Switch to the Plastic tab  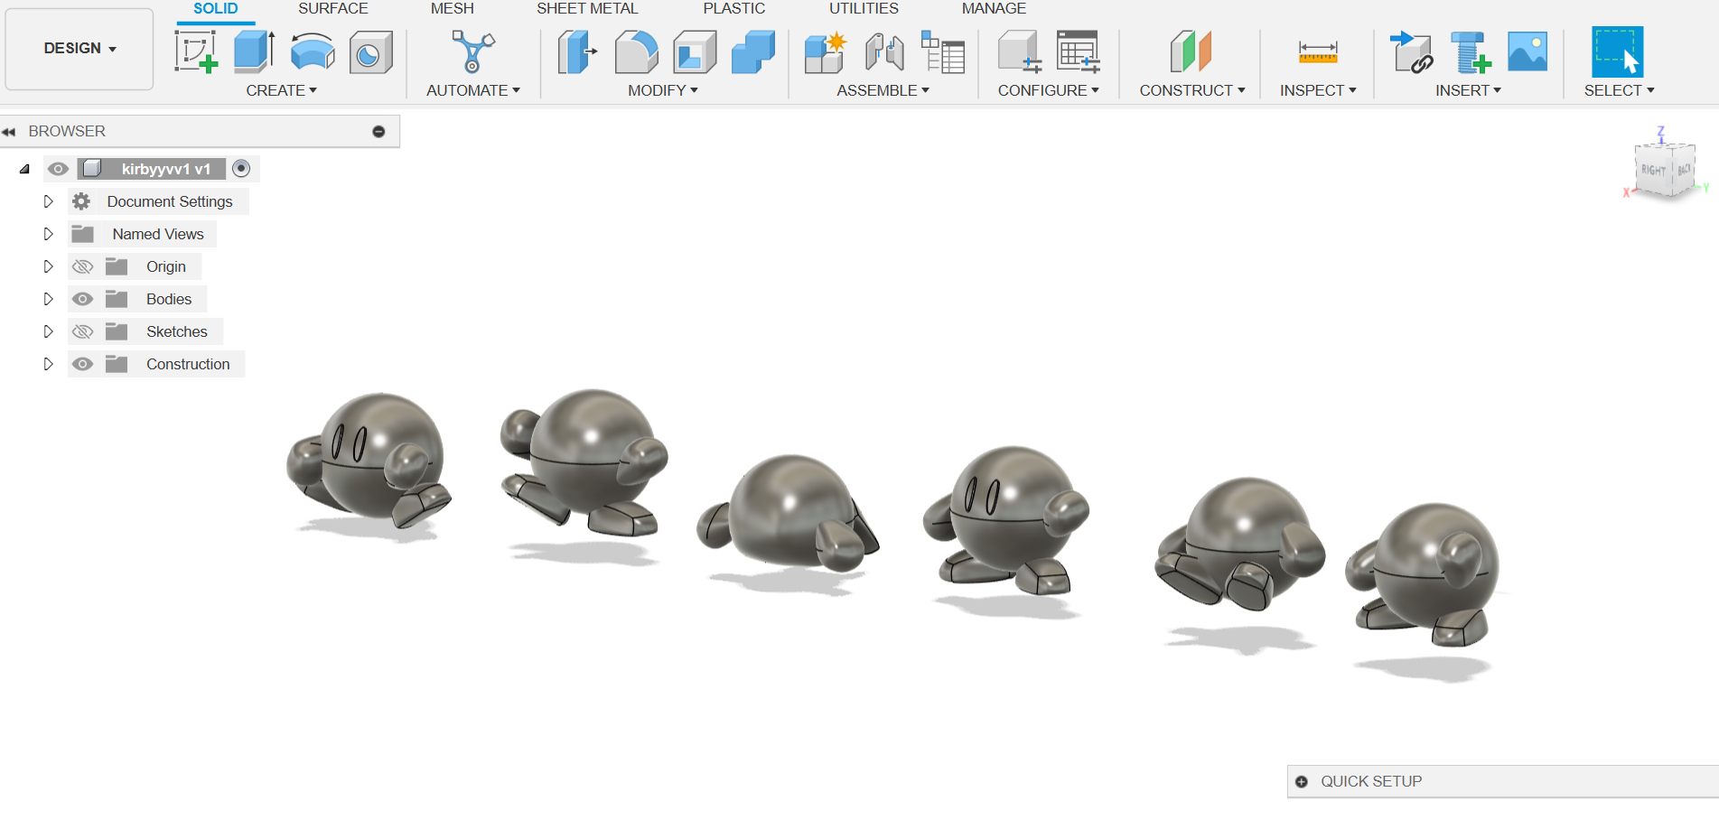pyautogui.click(x=734, y=9)
